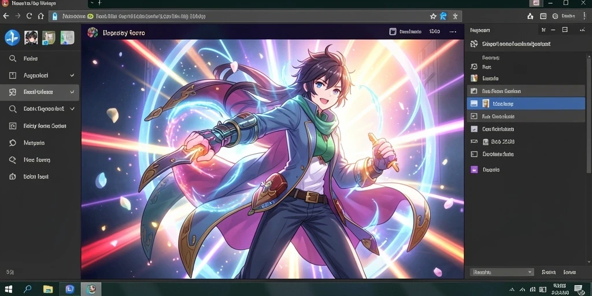Click the bookmark star in the address bar
This screenshot has width=592, height=296.
[x=433, y=16]
